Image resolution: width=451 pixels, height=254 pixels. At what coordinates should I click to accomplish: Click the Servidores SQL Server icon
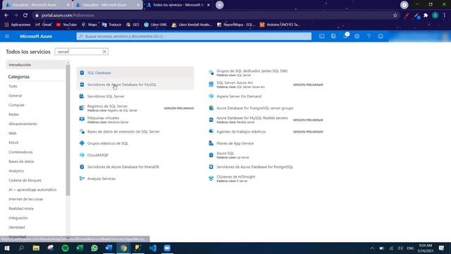pyautogui.click(x=82, y=96)
